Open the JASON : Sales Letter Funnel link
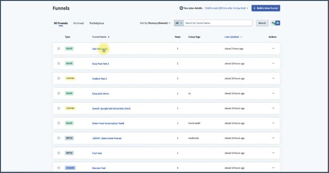This screenshot has height=173, width=329. (107, 138)
